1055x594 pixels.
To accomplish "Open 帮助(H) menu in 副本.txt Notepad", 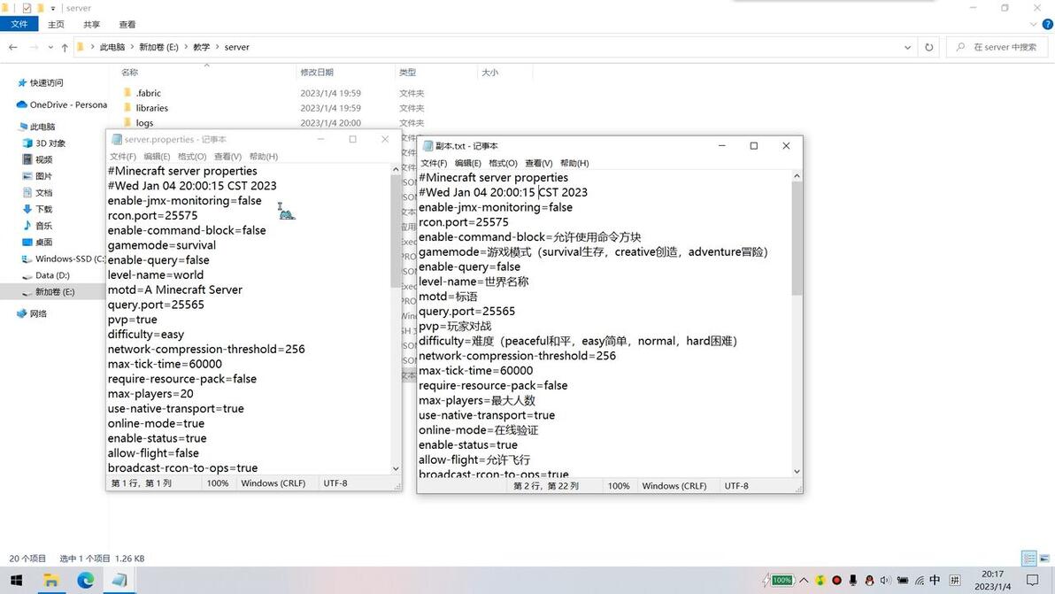I will click(x=574, y=163).
